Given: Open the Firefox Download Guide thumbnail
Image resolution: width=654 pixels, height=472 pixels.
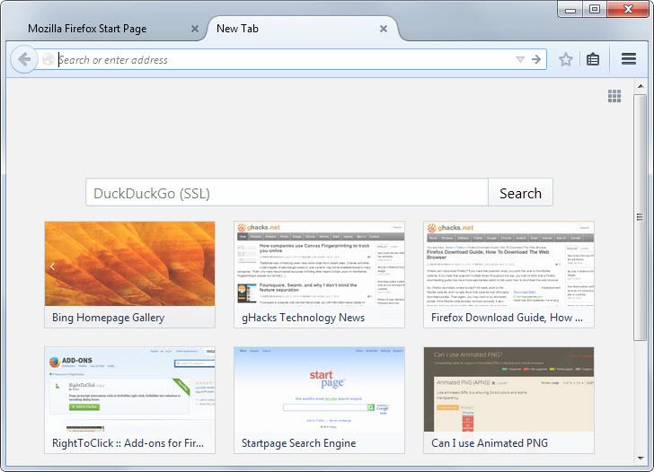Looking at the screenshot, I should pos(508,275).
